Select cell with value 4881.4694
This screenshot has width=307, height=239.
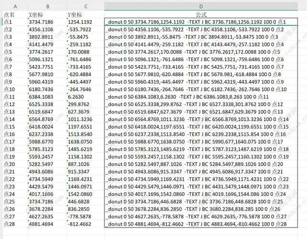(47, 224)
